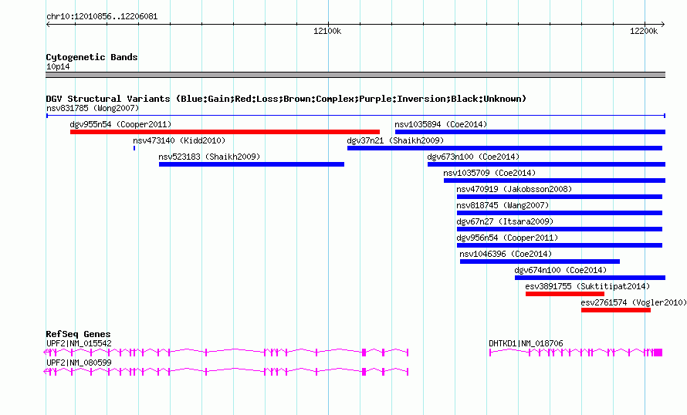Select the nsv818745 (Wang2007) label
The image size is (687, 415).
[503, 205]
